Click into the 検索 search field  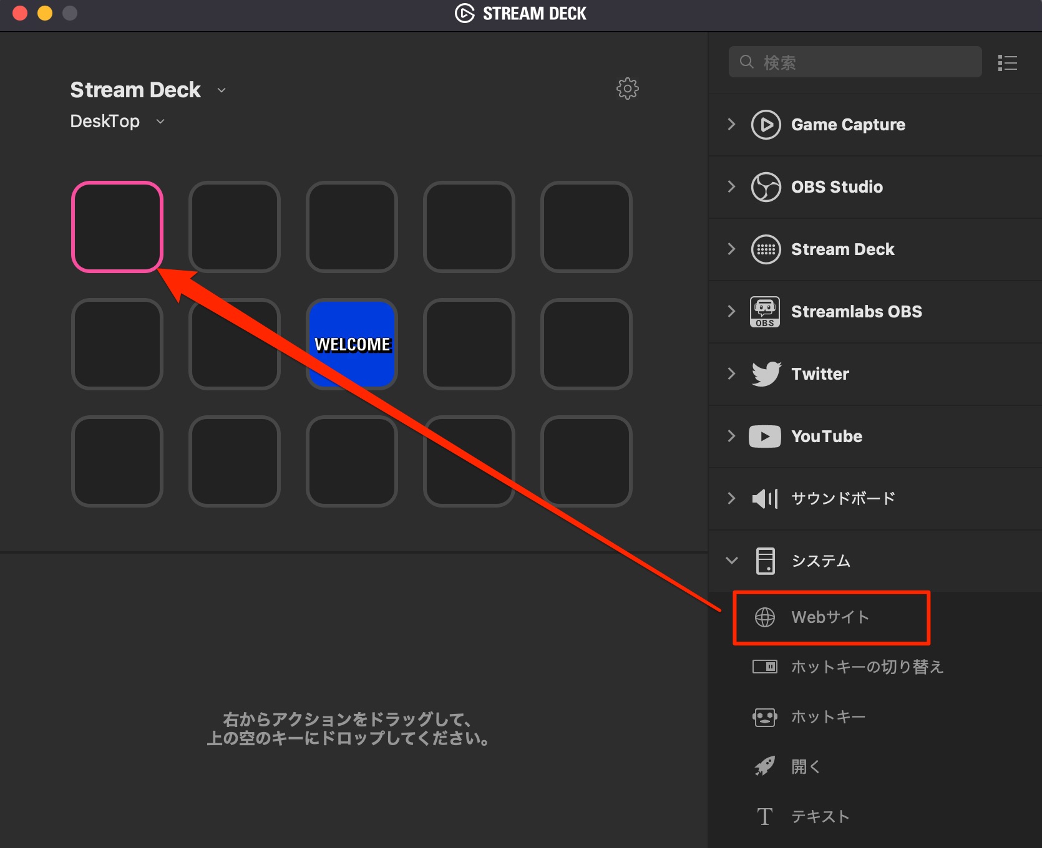pos(855,62)
